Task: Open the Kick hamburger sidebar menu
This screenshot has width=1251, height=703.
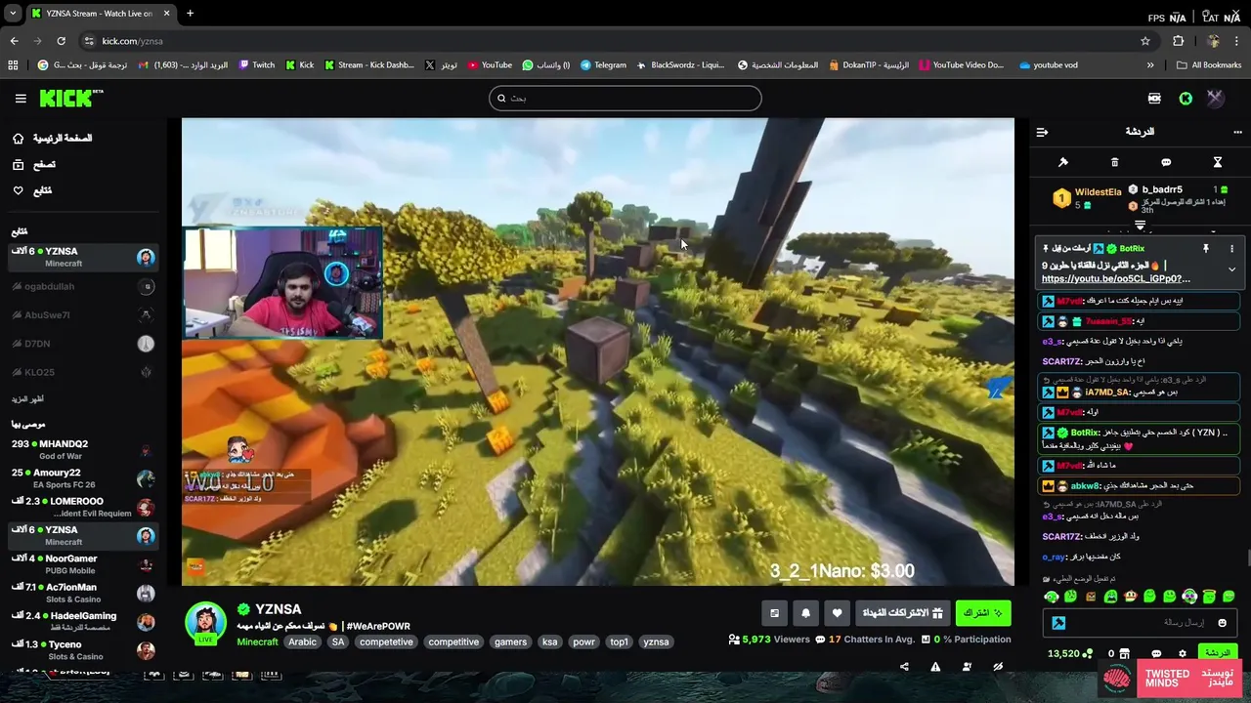Action: [21, 99]
